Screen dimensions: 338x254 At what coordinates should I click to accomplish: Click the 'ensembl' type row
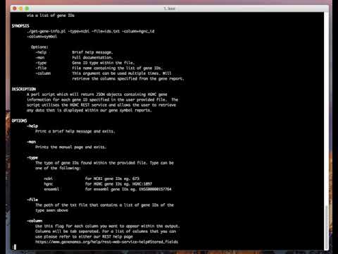[x=108, y=189]
